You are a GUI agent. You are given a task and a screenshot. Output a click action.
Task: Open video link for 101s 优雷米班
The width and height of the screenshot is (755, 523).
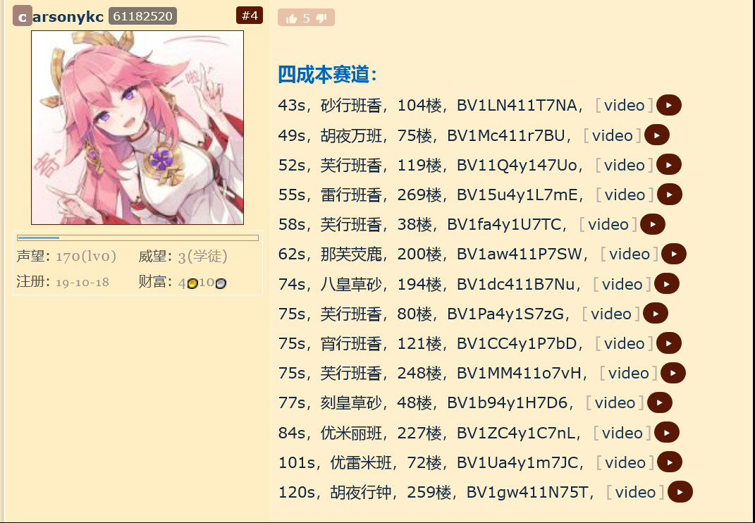click(x=625, y=462)
